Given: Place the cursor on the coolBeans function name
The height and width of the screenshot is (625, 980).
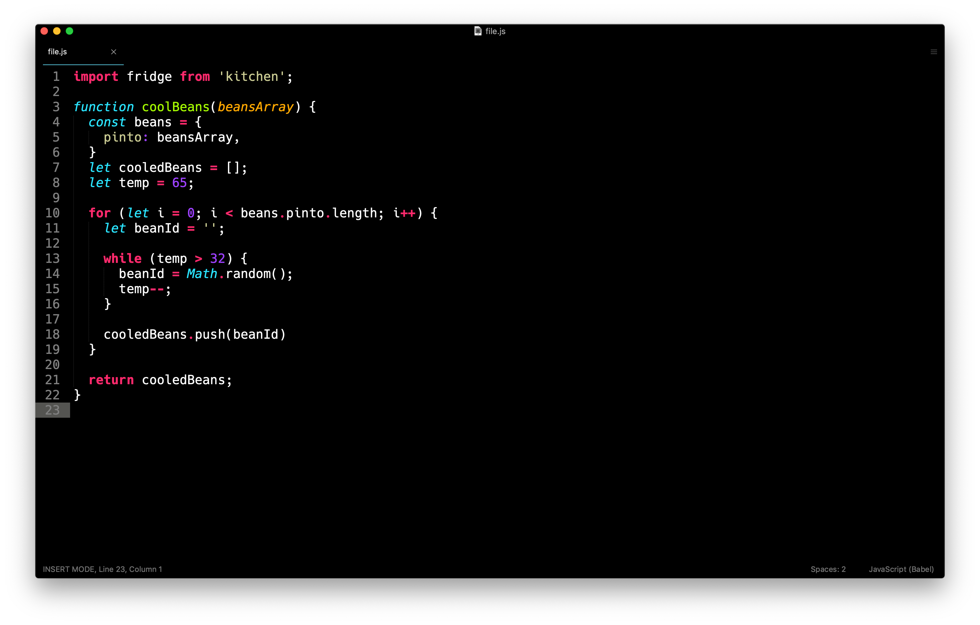Looking at the screenshot, I should 176,107.
